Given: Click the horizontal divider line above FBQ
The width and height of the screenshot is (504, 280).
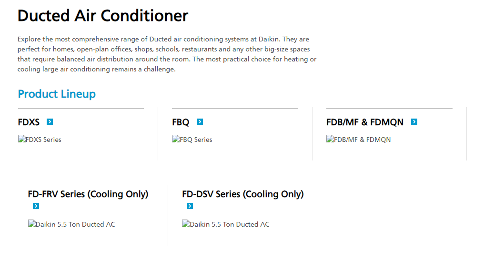Looking at the screenshot, I should pos(235,109).
